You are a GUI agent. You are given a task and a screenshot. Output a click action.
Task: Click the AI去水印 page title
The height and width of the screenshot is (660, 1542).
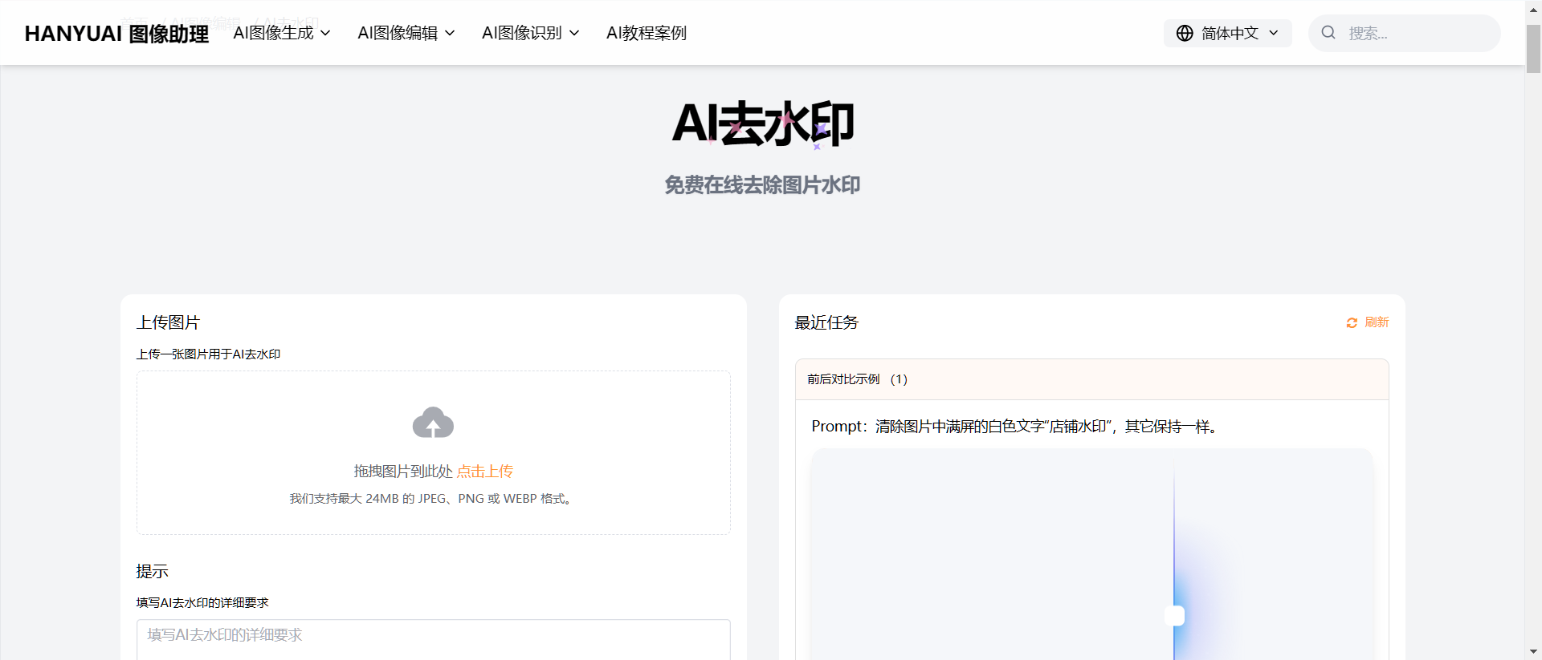(x=763, y=123)
